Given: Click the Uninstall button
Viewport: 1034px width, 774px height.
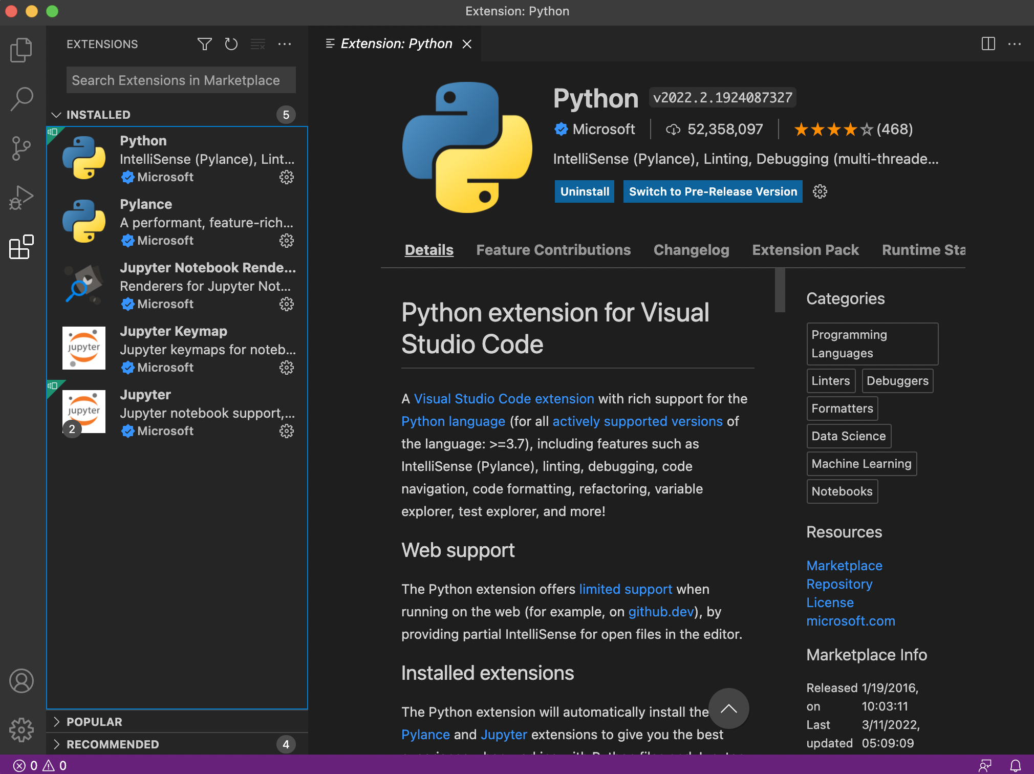Looking at the screenshot, I should 584,191.
